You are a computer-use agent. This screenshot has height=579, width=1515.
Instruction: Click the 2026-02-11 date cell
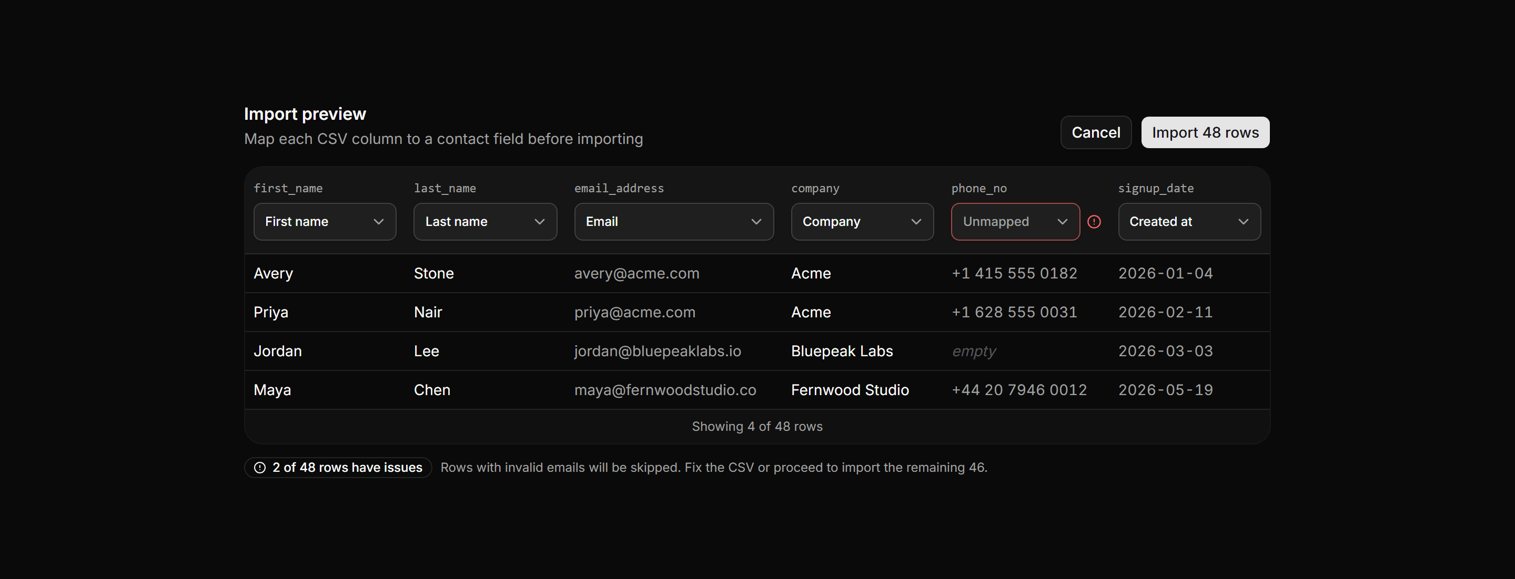pos(1165,313)
